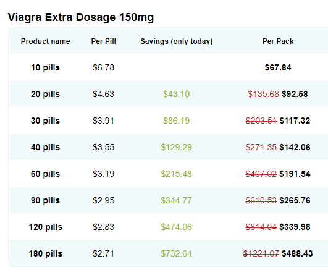Select the 10 pills product row
328x280 pixels.
tap(168, 67)
